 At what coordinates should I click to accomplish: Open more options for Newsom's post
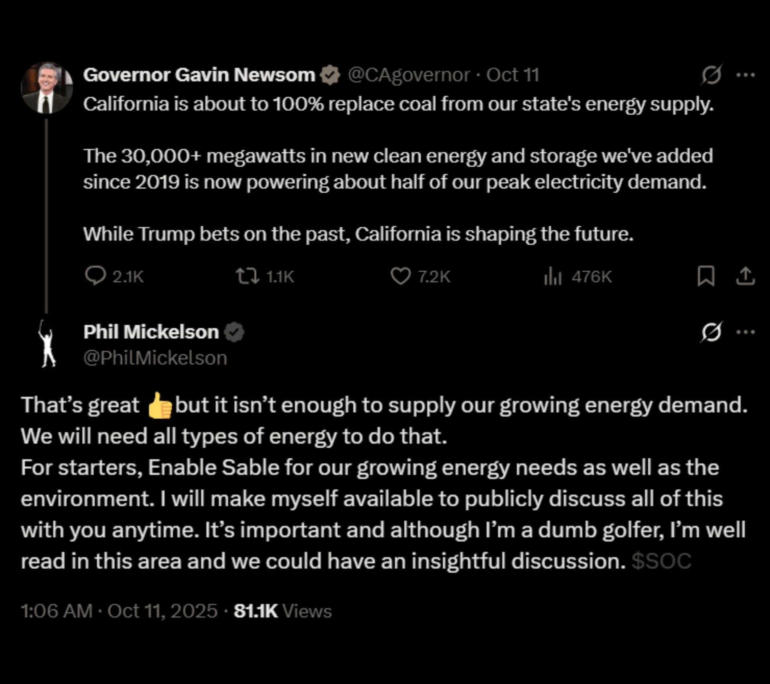(746, 75)
